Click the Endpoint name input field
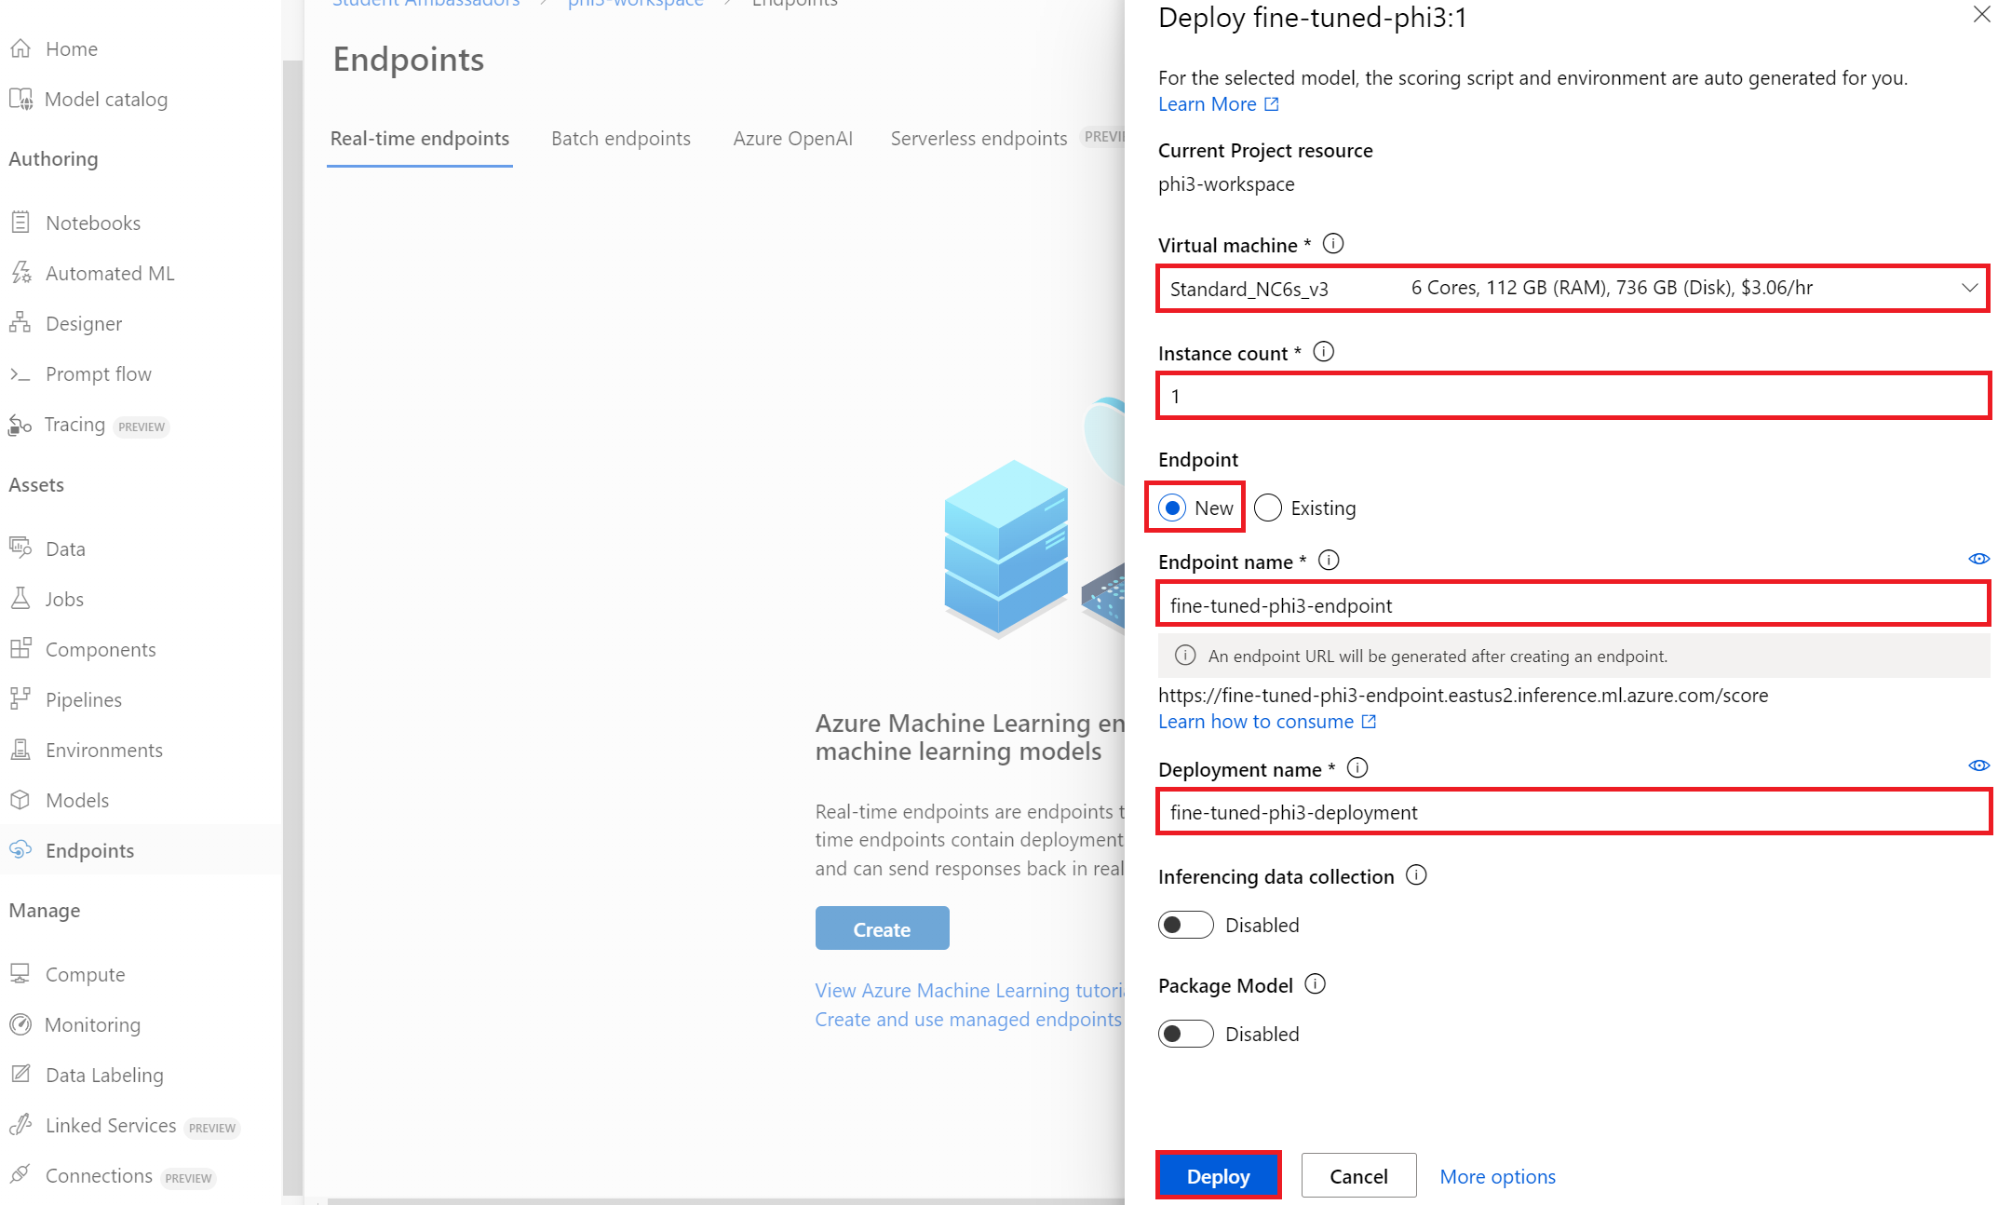Screen dimensions: 1998x1205 1573,605
